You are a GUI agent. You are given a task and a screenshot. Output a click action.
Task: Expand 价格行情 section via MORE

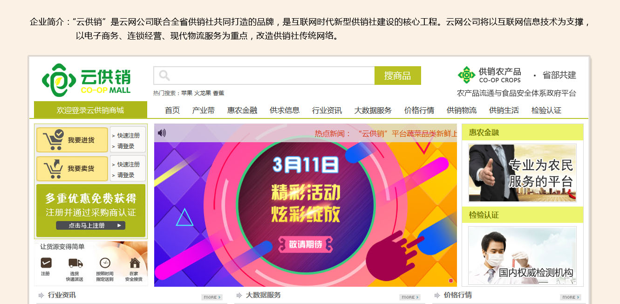click(571, 297)
